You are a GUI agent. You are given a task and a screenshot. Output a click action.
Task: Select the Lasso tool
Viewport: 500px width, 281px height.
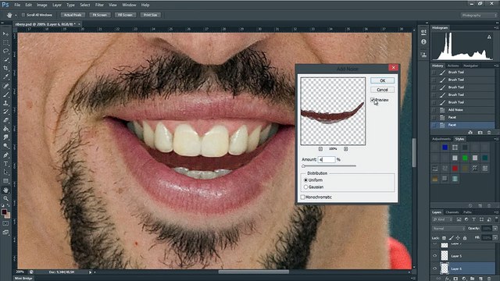5,51
